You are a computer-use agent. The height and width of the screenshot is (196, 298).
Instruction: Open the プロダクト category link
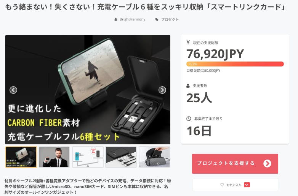click(x=170, y=19)
